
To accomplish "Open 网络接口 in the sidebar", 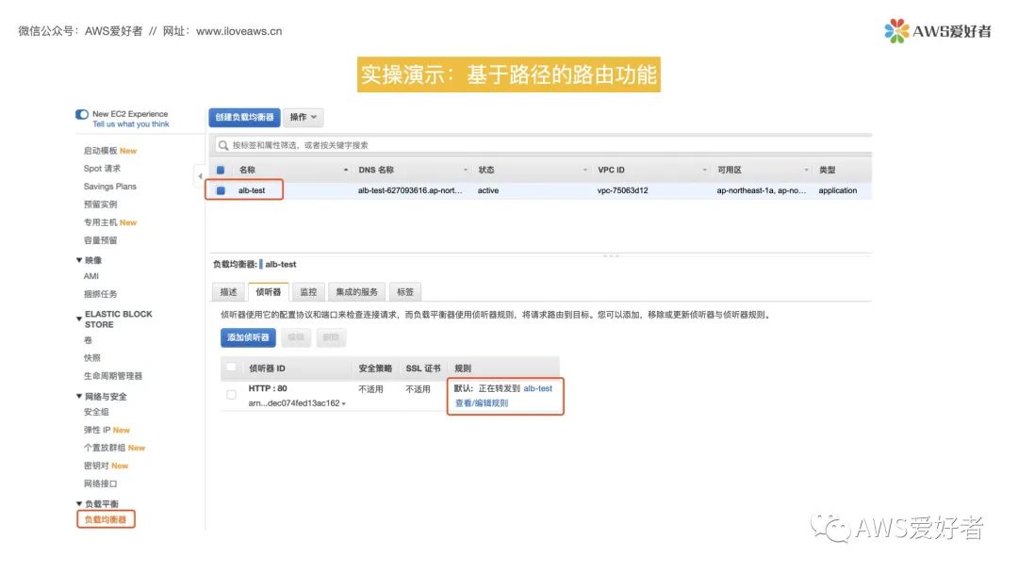I will (x=101, y=484).
